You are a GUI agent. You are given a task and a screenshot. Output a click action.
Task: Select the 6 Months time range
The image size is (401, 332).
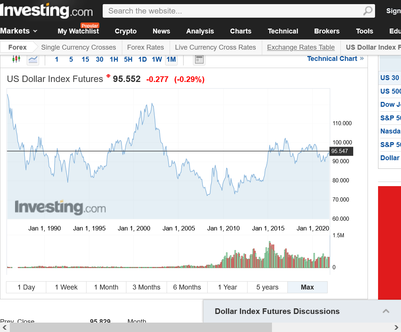tap(187, 287)
